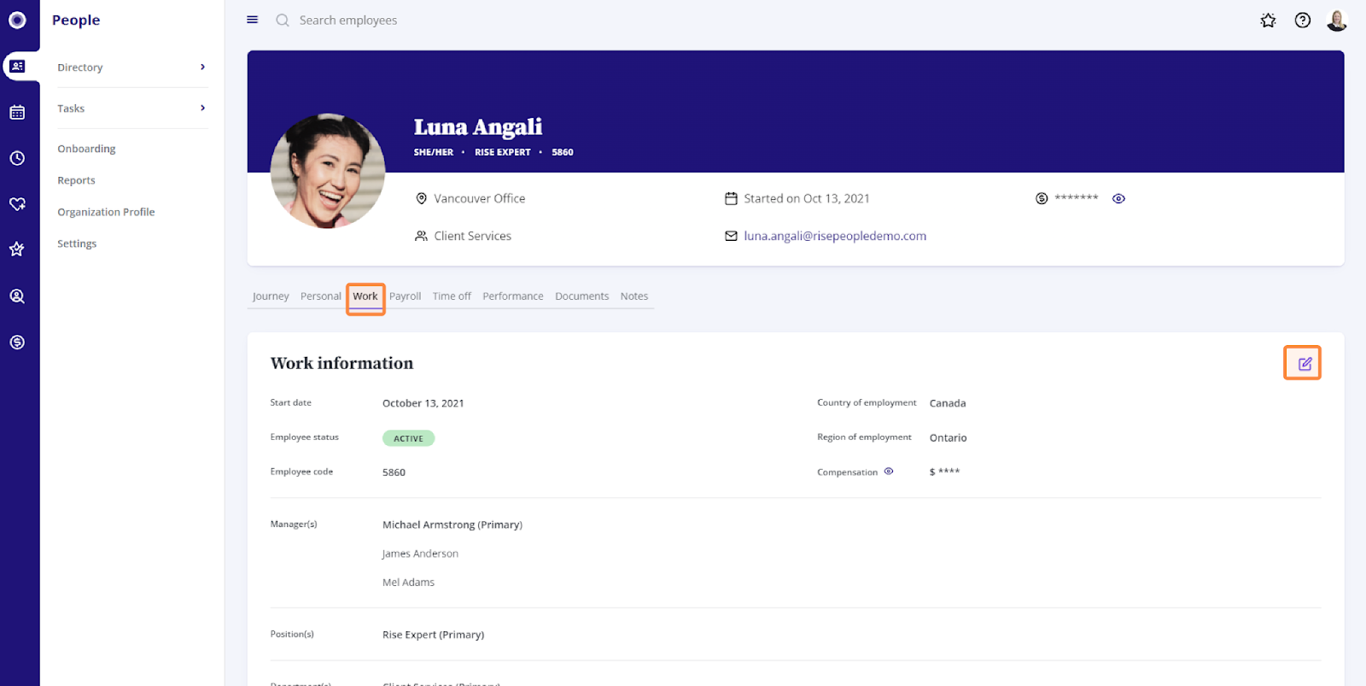
Task: Click the search magnifier icon
Action: [x=283, y=21]
